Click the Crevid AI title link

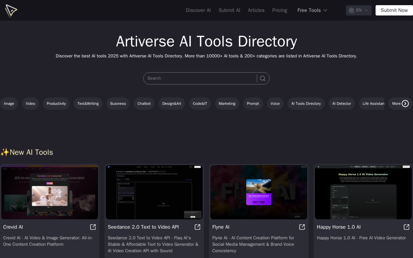[x=13, y=227]
